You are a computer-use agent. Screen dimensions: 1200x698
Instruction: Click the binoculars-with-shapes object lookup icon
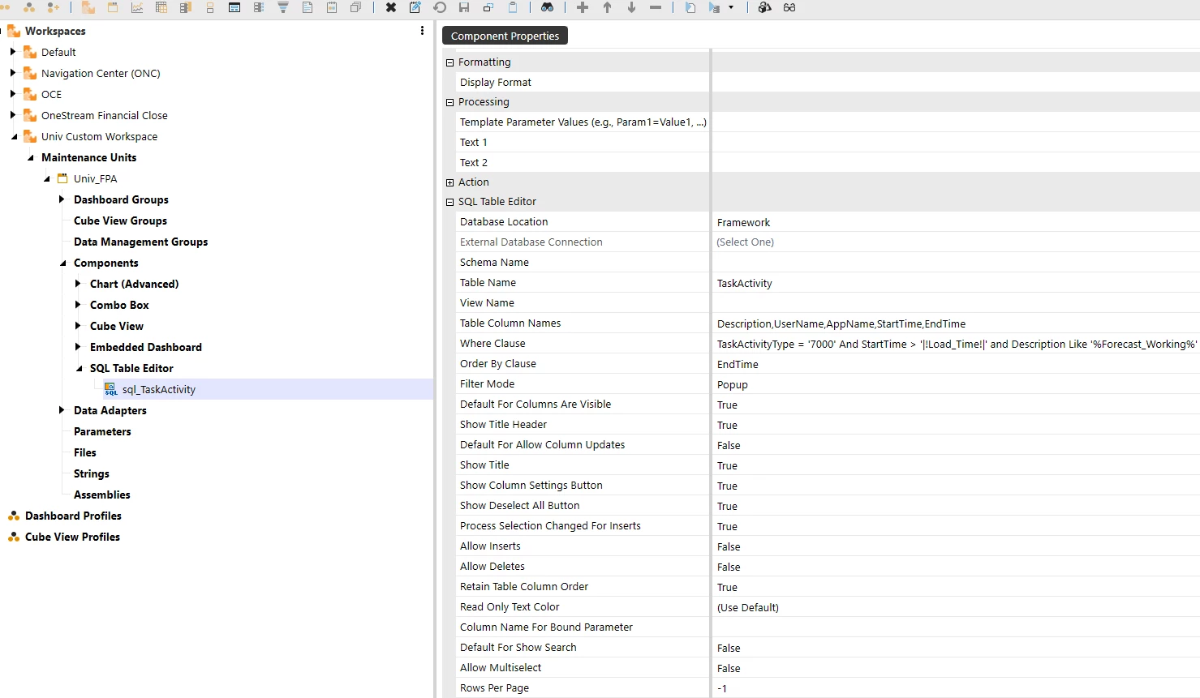(764, 7)
